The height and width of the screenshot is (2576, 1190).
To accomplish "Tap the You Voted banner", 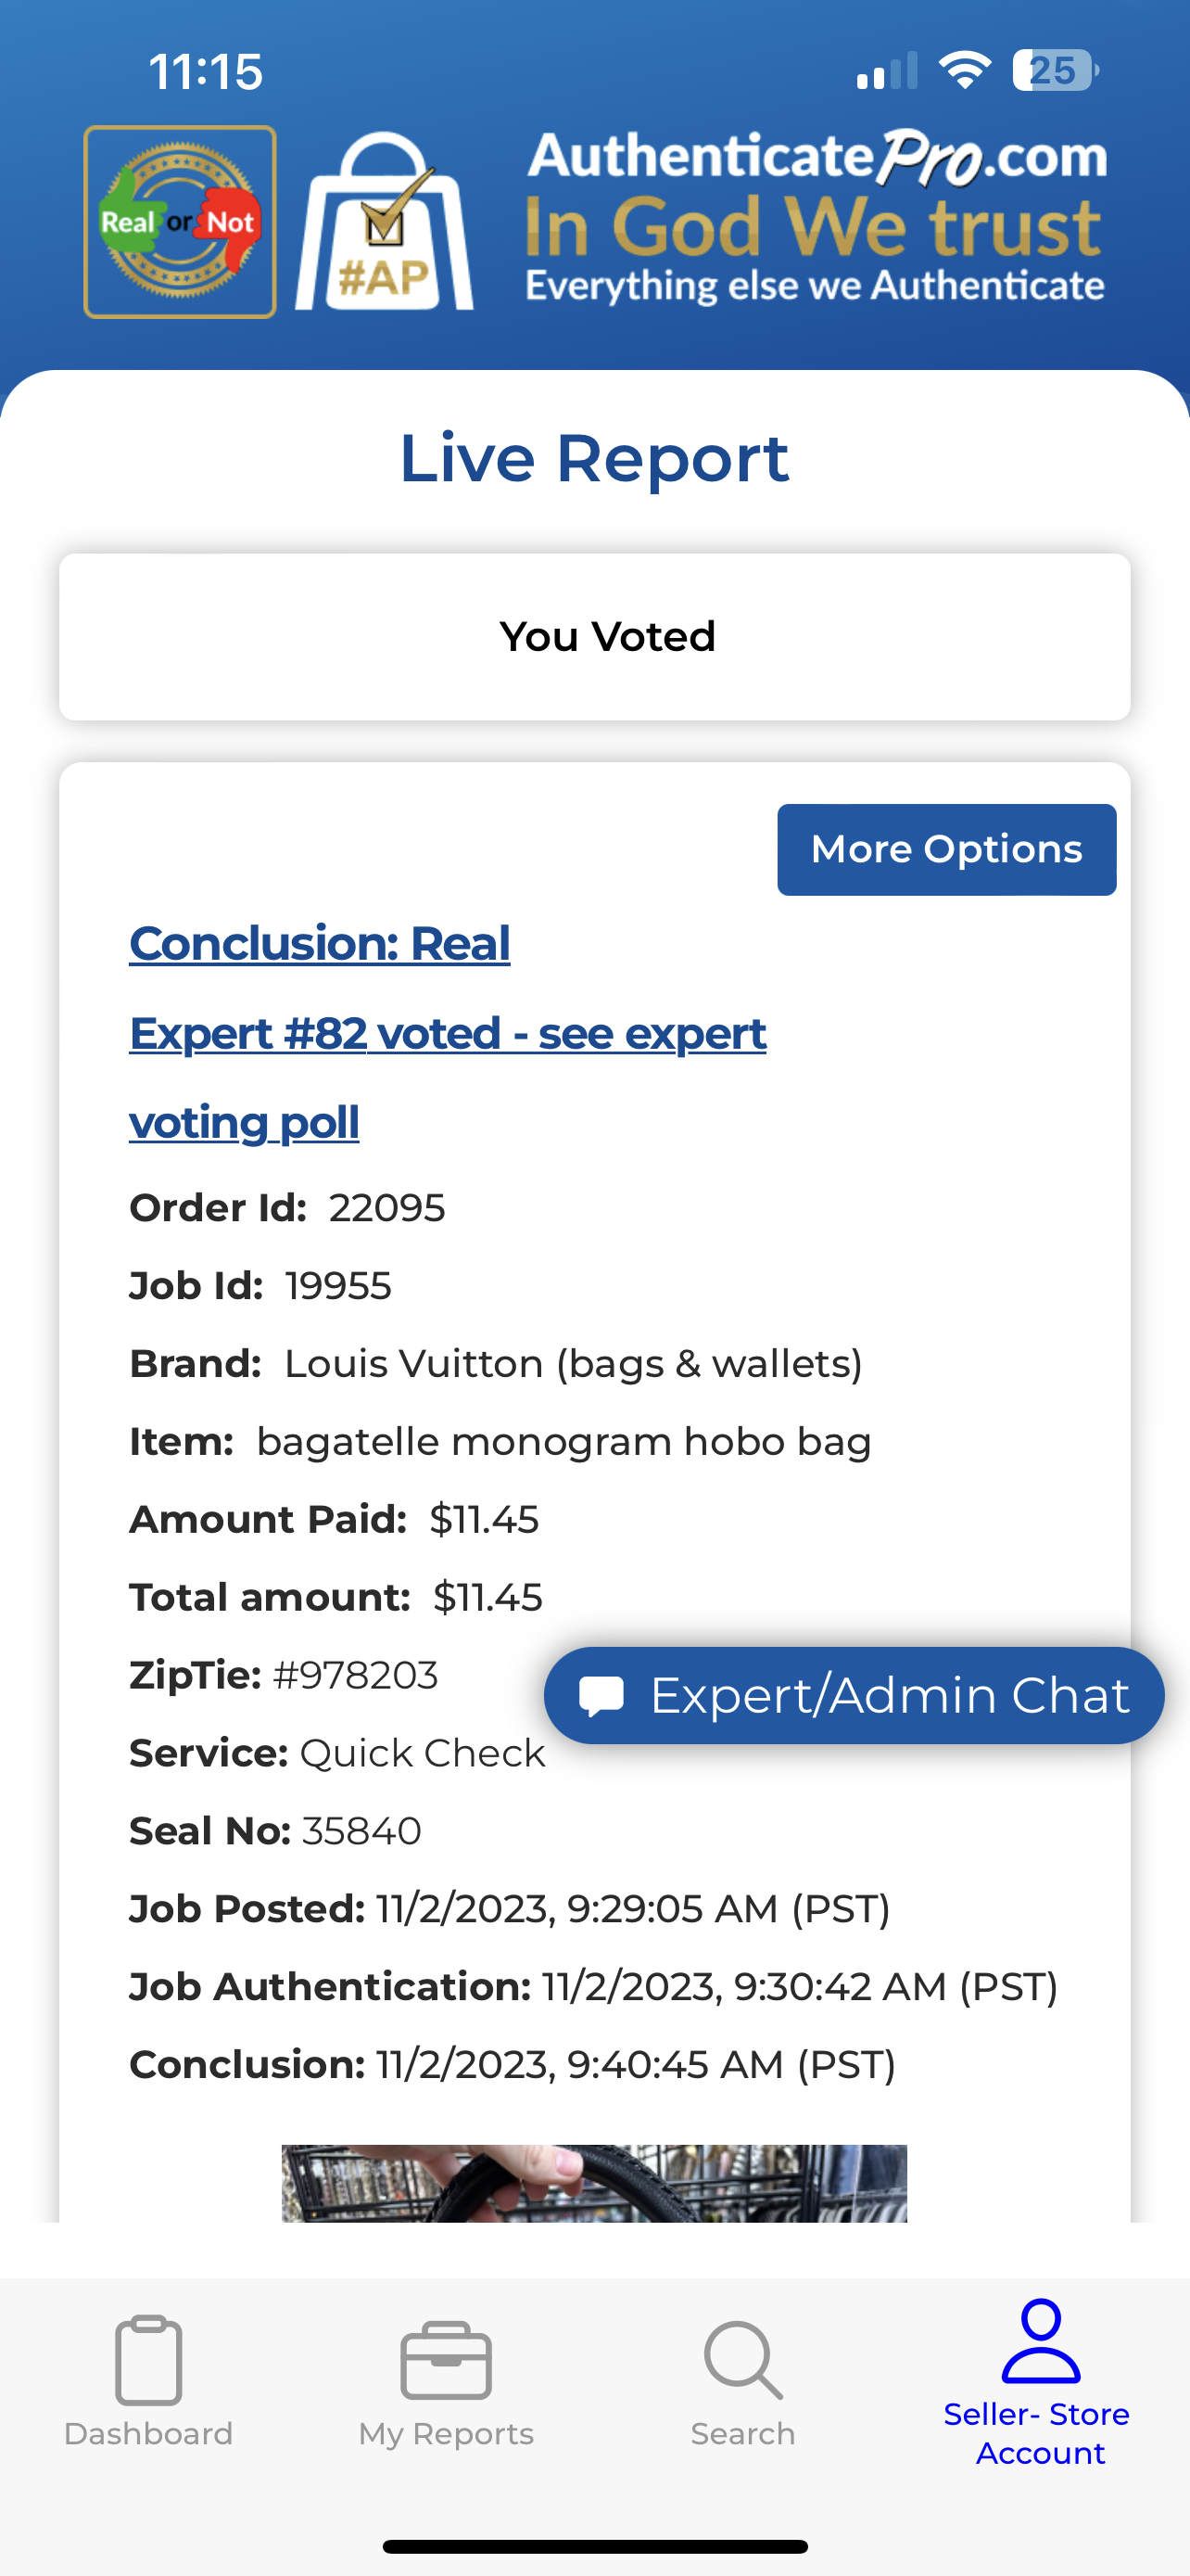I will click(596, 637).
